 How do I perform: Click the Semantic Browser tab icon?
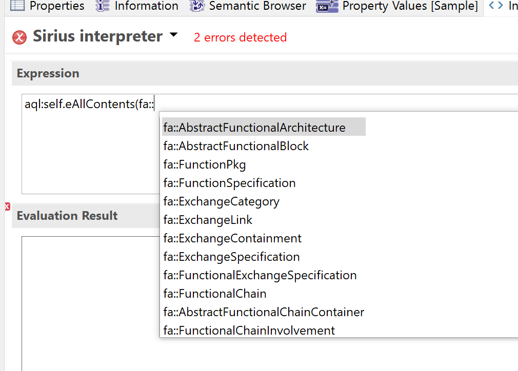coord(197,6)
